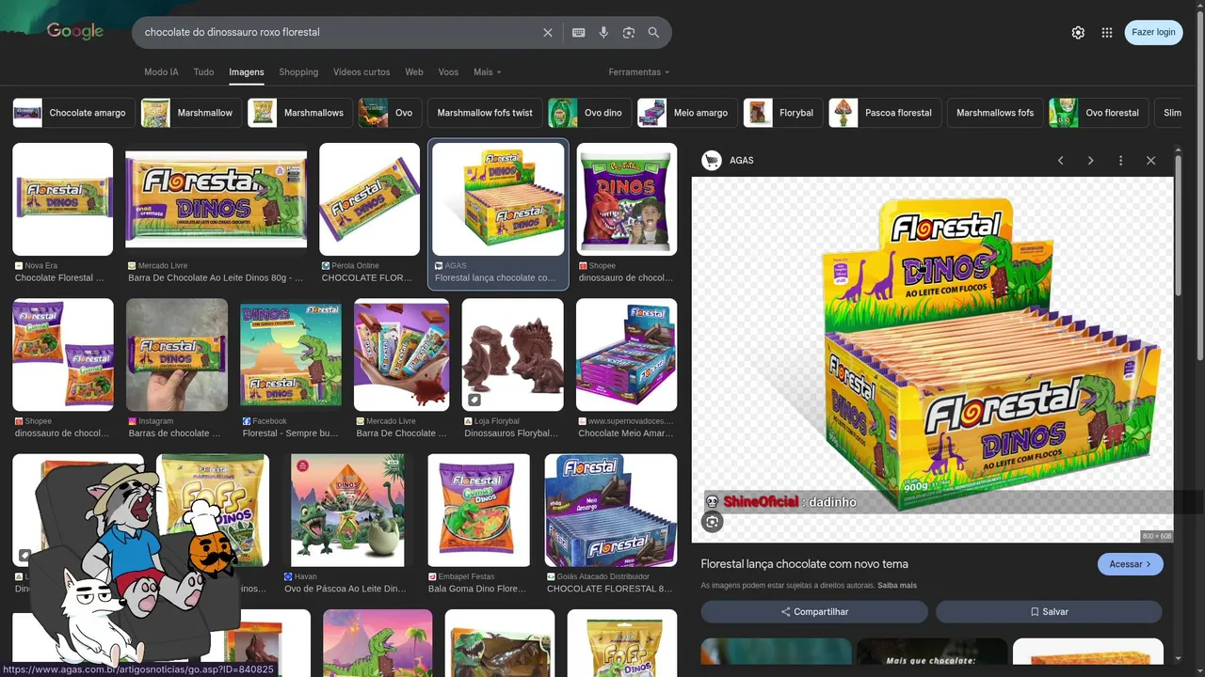Viewport: 1205px width, 677px height.
Task: Open 'Florestal lança chocolate com novo tema' title
Action: (805, 564)
